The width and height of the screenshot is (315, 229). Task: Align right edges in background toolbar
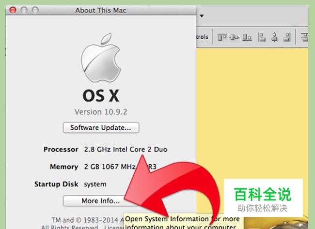287,37
